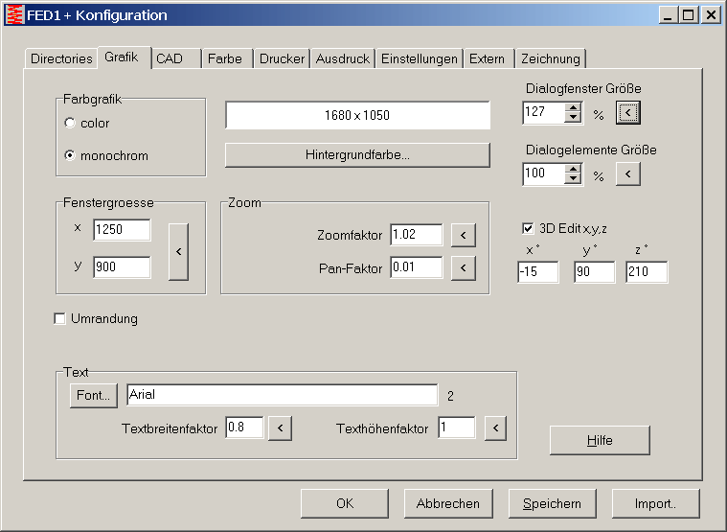
Task: Click the Zoomfaktor input field
Action: pyautogui.click(x=416, y=236)
